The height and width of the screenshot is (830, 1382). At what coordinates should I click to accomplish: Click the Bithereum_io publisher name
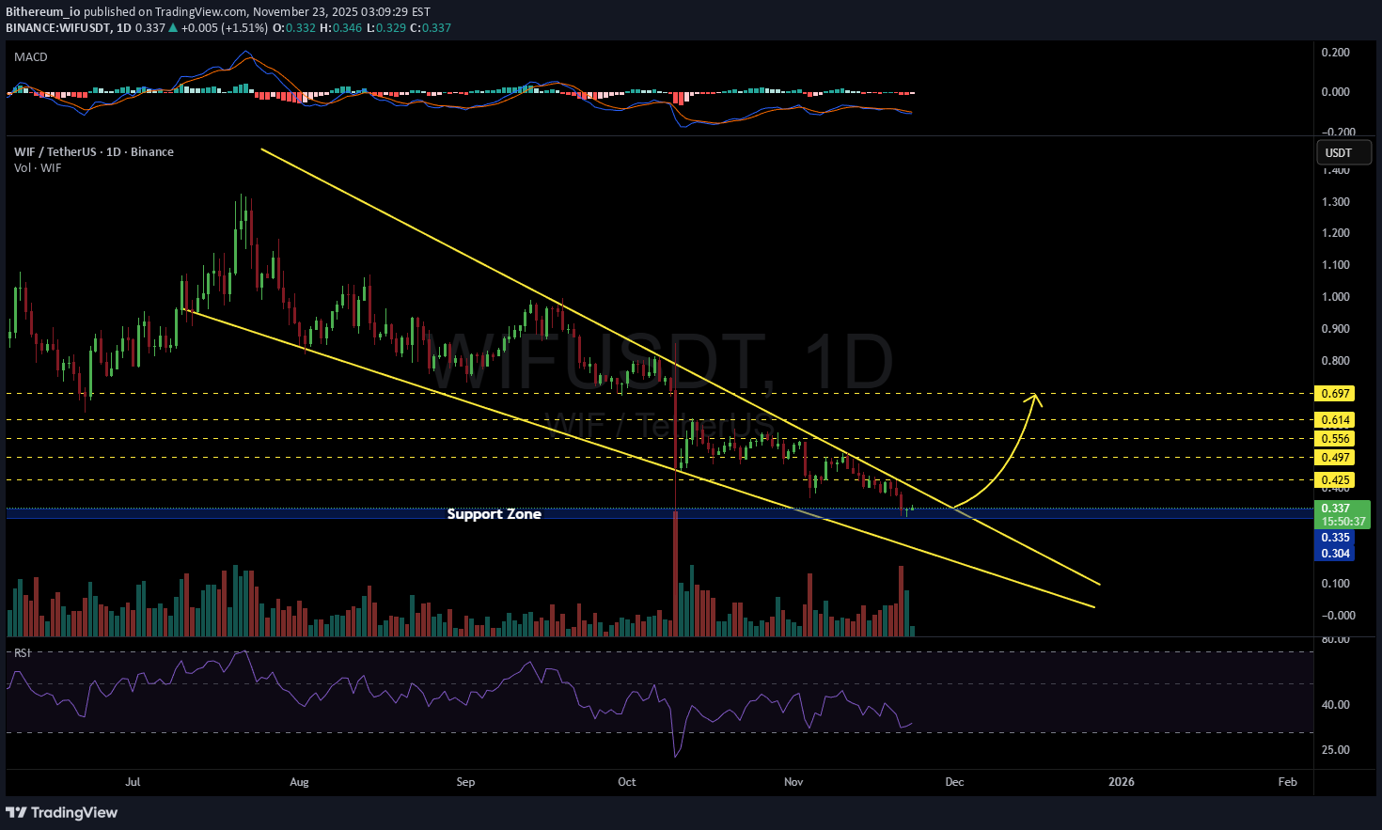point(43,12)
